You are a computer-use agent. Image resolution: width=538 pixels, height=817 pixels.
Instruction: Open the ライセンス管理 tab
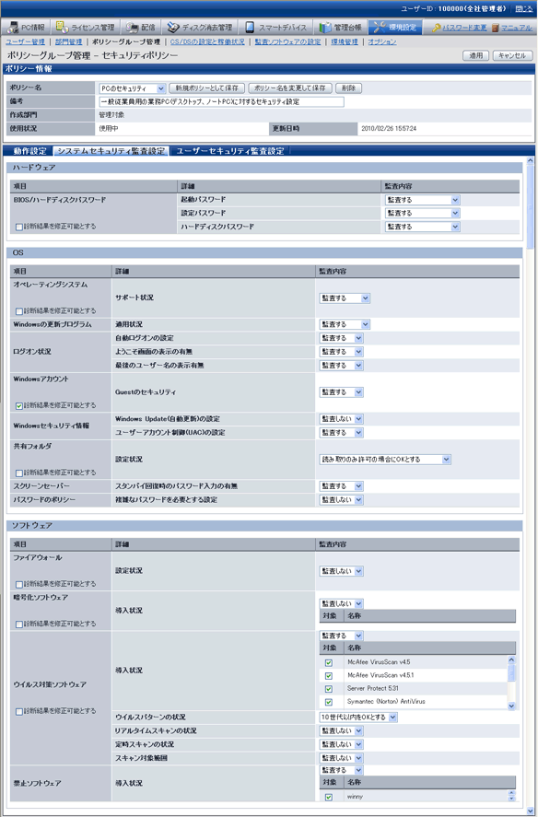pos(86,27)
